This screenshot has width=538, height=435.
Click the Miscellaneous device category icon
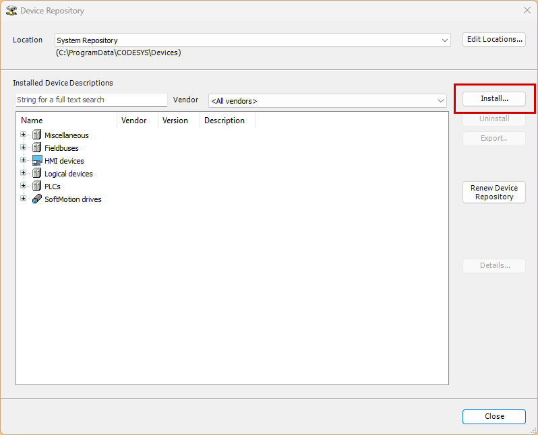tap(36, 135)
